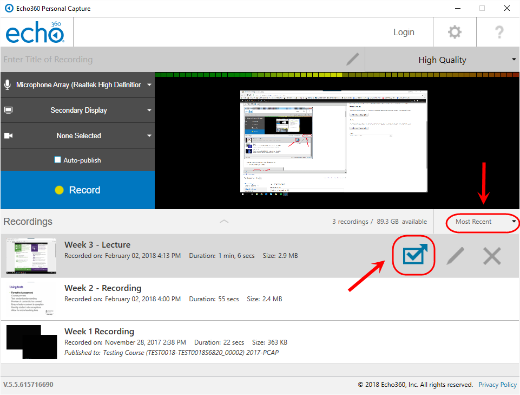
Task: Open the Privacy Policy link
Action: [497, 384]
